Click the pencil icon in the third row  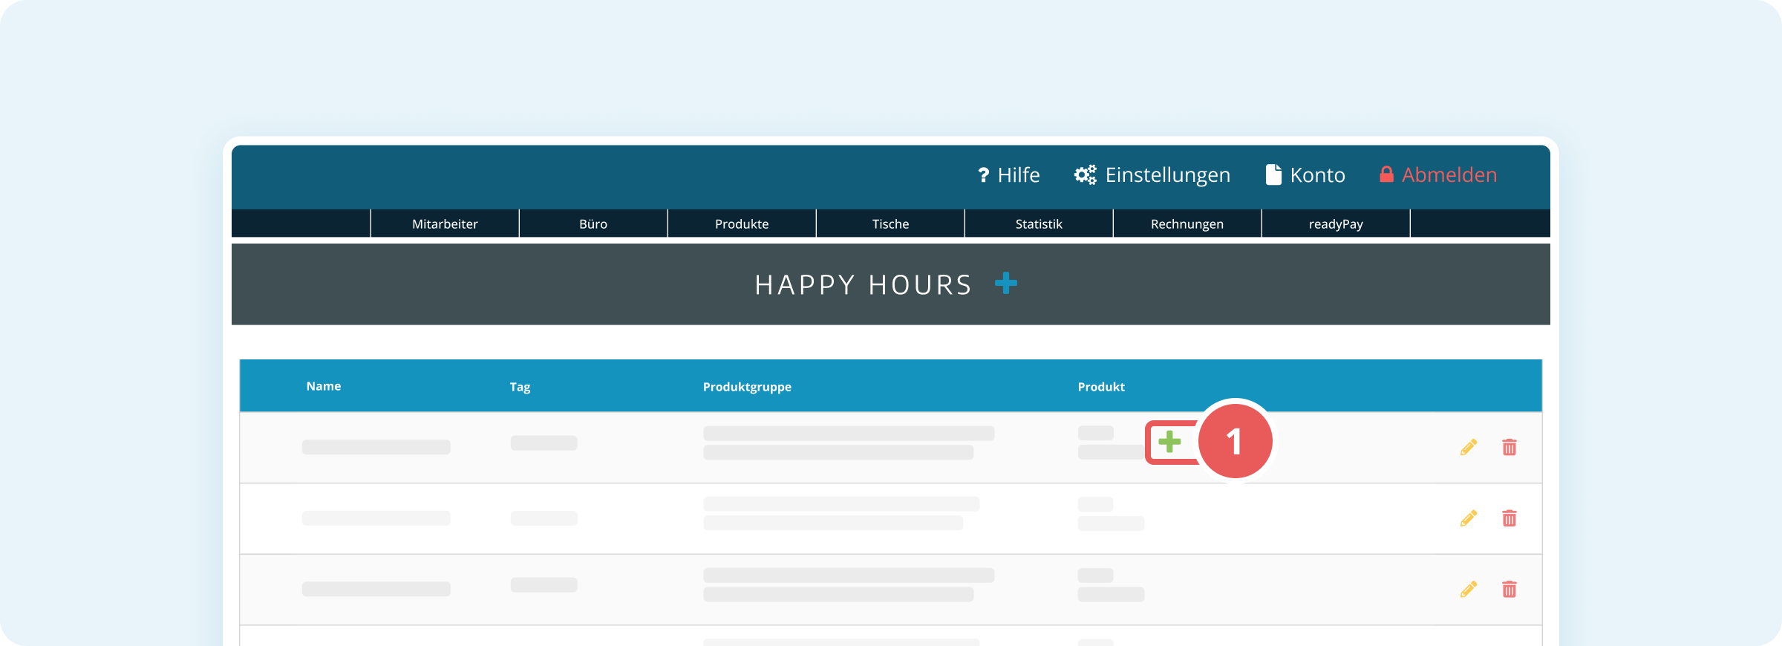tap(1468, 590)
